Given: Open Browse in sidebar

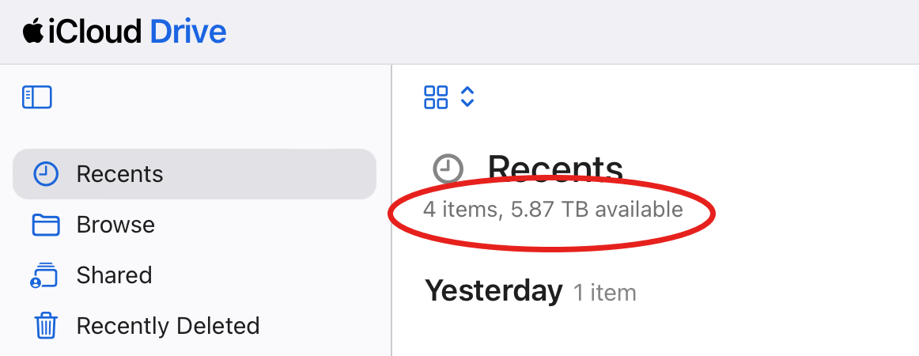Looking at the screenshot, I should (x=115, y=225).
